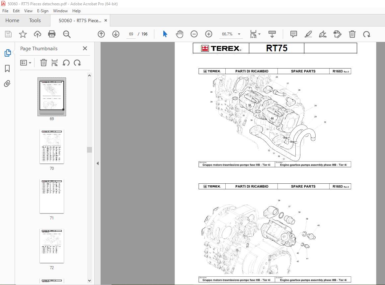The width and height of the screenshot is (385, 285).
Task: Select the 50060 - RT75 Piece... document tab
Action: point(80,21)
